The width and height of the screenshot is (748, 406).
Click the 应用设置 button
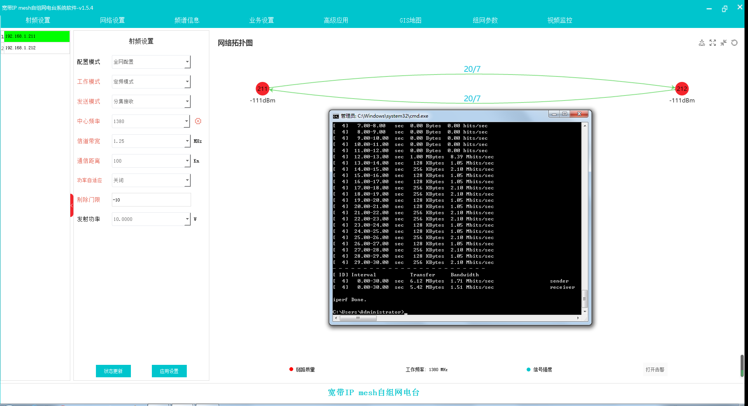(169, 371)
